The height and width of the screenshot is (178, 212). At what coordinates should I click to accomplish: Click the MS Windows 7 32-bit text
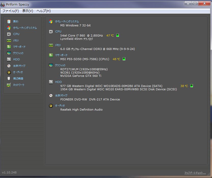75,25
